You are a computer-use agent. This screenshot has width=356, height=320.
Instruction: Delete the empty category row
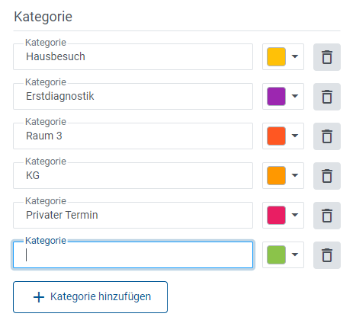(x=327, y=255)
